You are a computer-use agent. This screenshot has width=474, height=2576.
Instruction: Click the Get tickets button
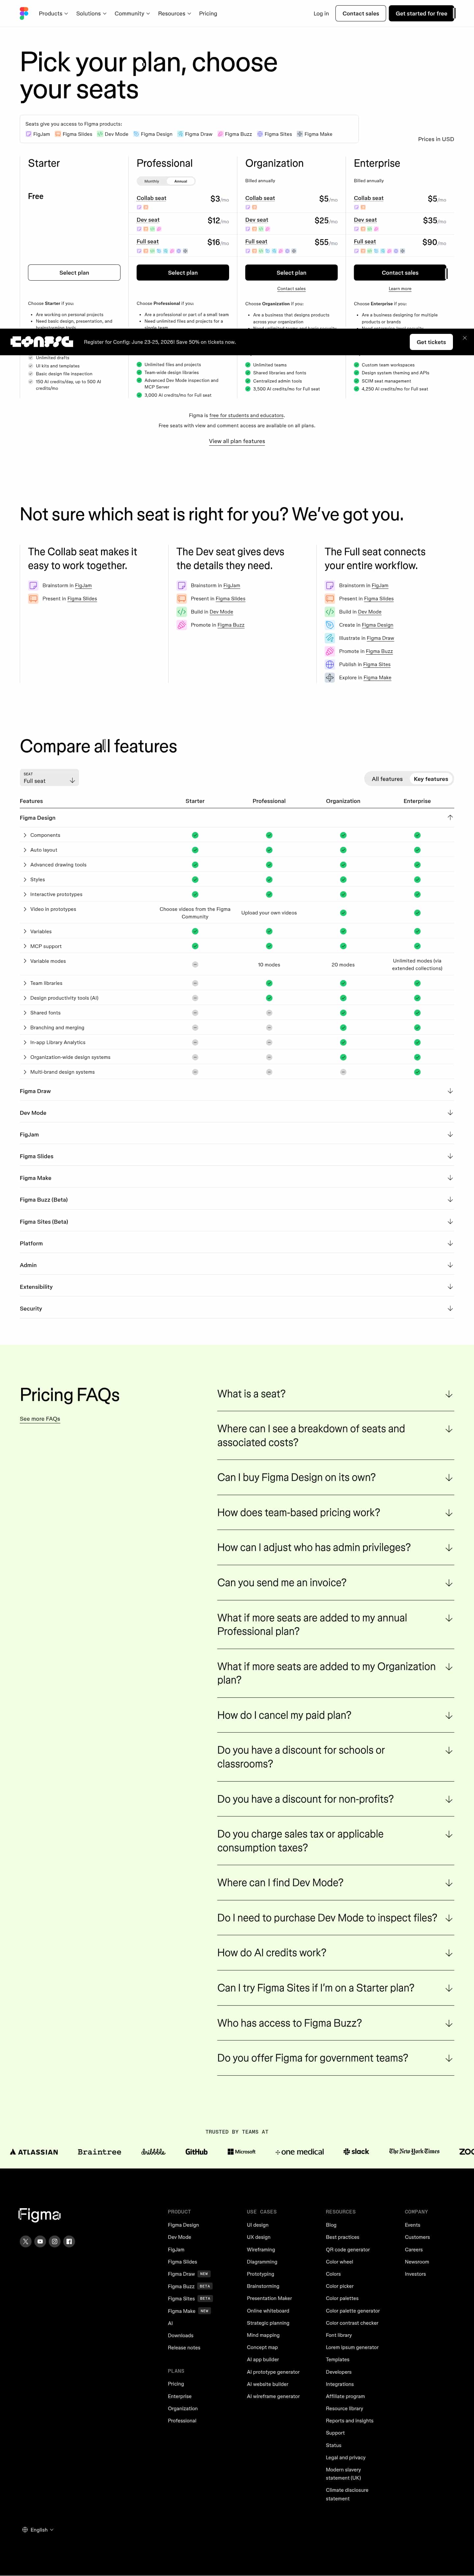point(431,342)
